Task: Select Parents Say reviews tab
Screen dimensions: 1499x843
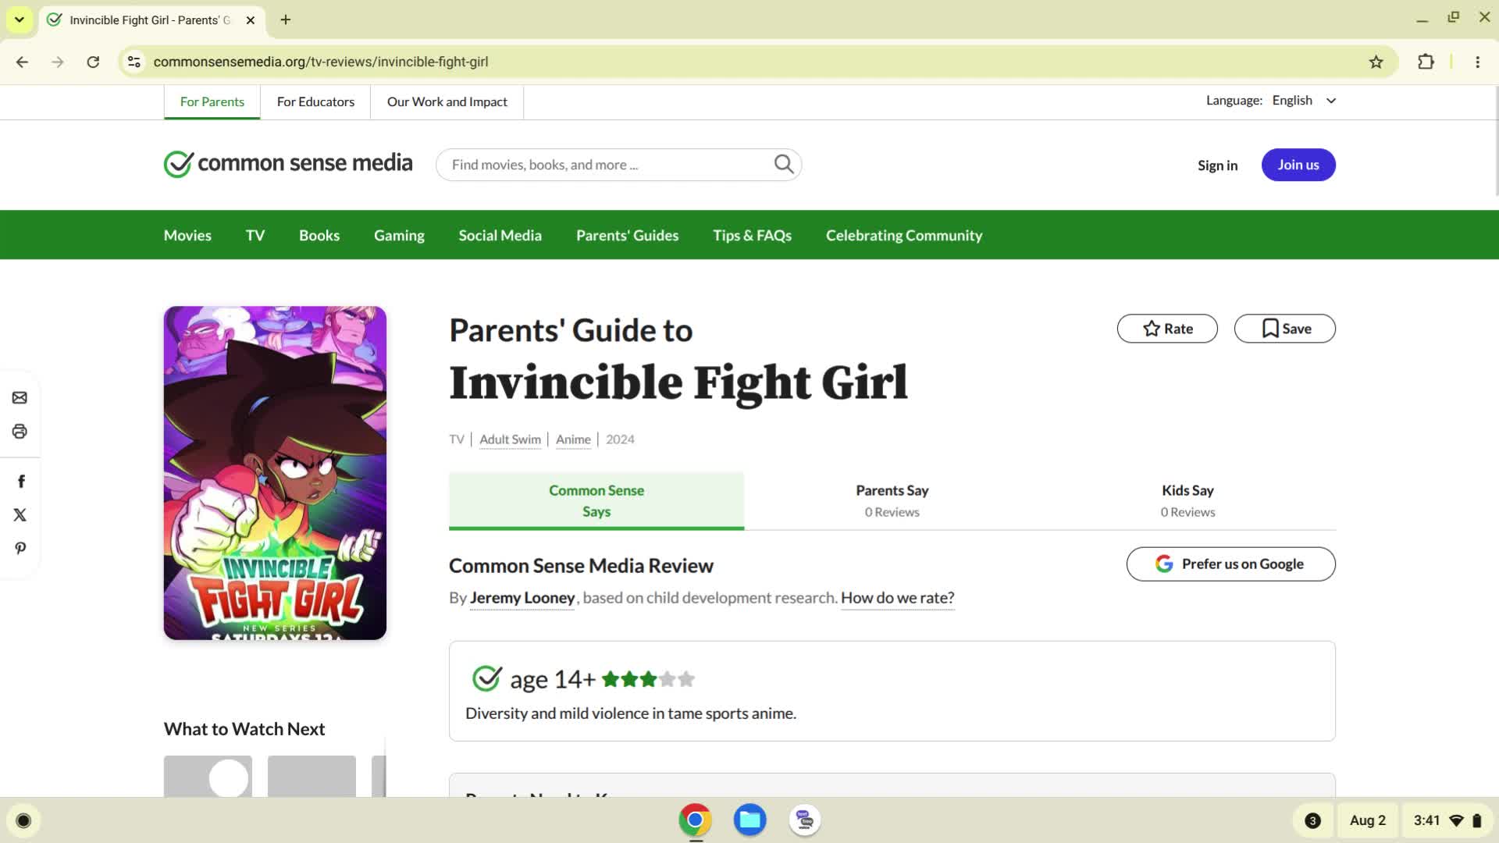Action: [892, 501]
